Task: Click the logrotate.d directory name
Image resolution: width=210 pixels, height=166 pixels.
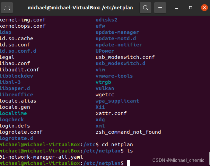Action: point(17,138)
